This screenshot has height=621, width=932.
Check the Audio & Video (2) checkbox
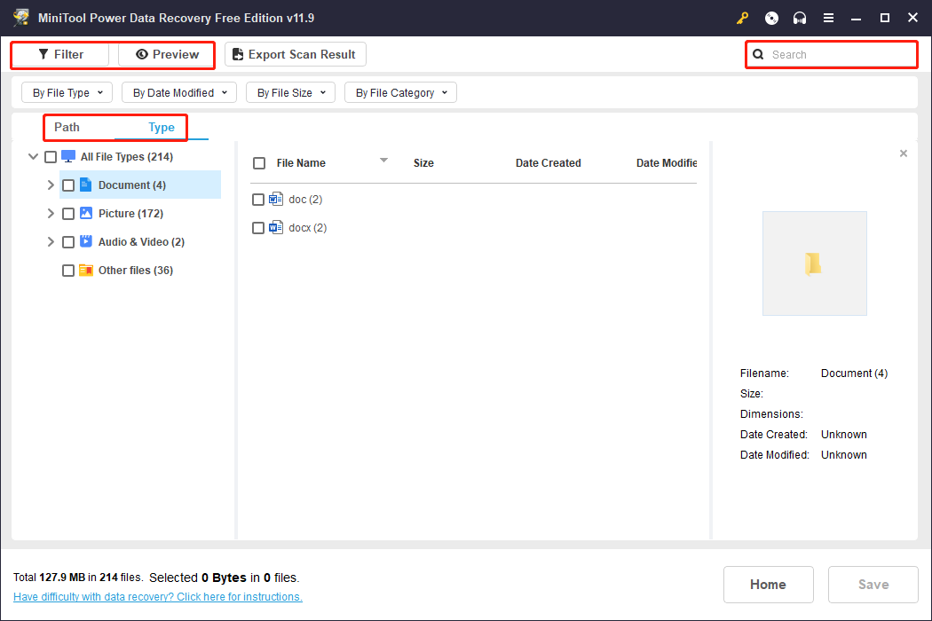click(68, 242)
